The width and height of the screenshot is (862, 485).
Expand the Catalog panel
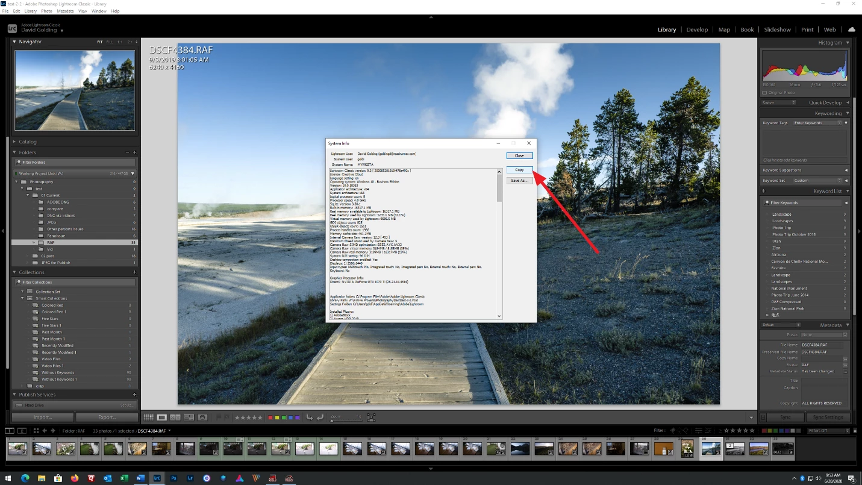coord(14,142)
